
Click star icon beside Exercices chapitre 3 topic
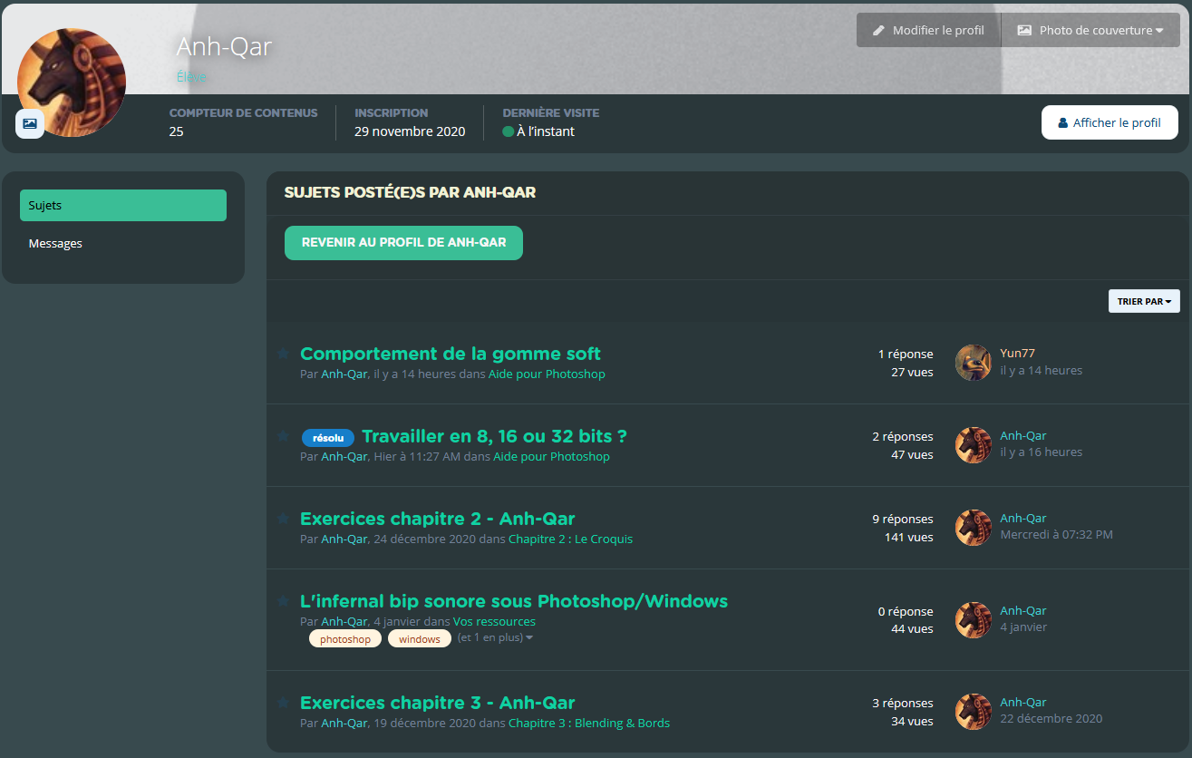283,703
